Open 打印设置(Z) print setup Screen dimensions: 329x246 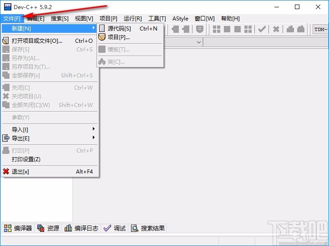point(50,159)
